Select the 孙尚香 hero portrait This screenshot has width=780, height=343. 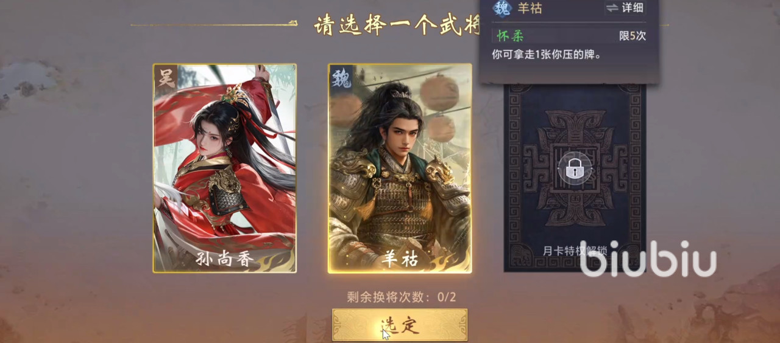point(225,168)
